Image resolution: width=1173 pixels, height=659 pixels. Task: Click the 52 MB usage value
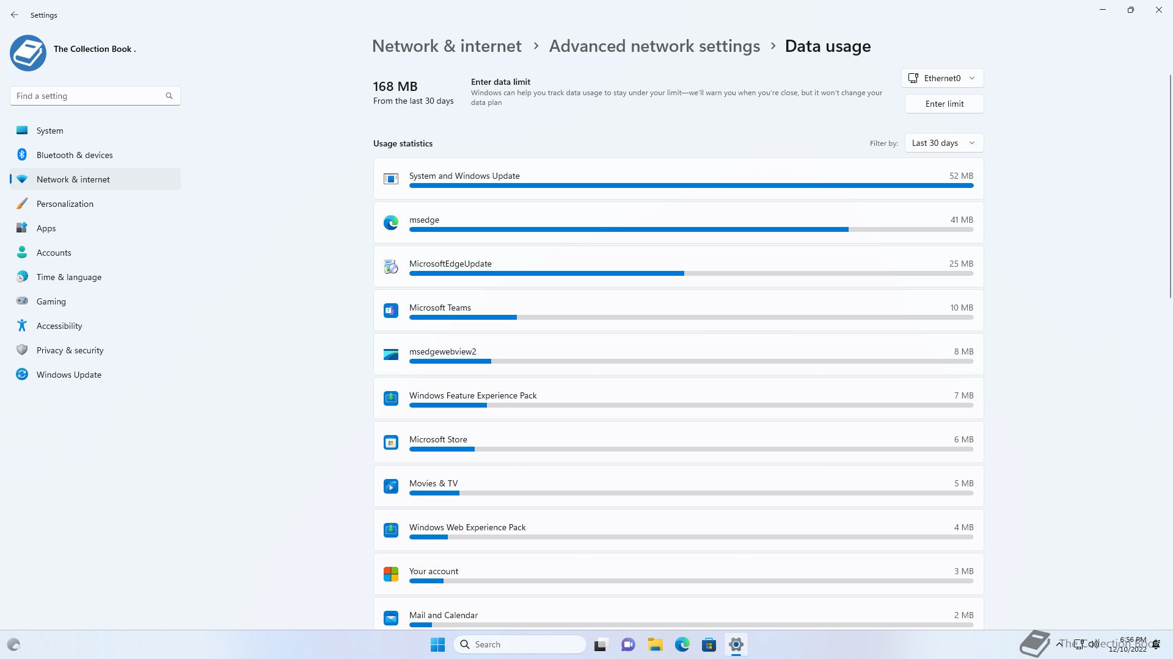961,176
